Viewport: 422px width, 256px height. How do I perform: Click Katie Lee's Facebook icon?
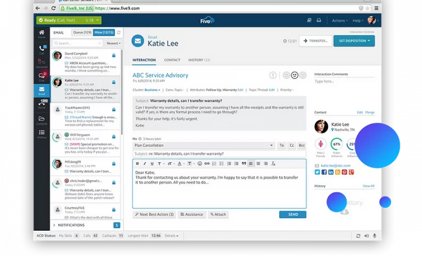324,172
